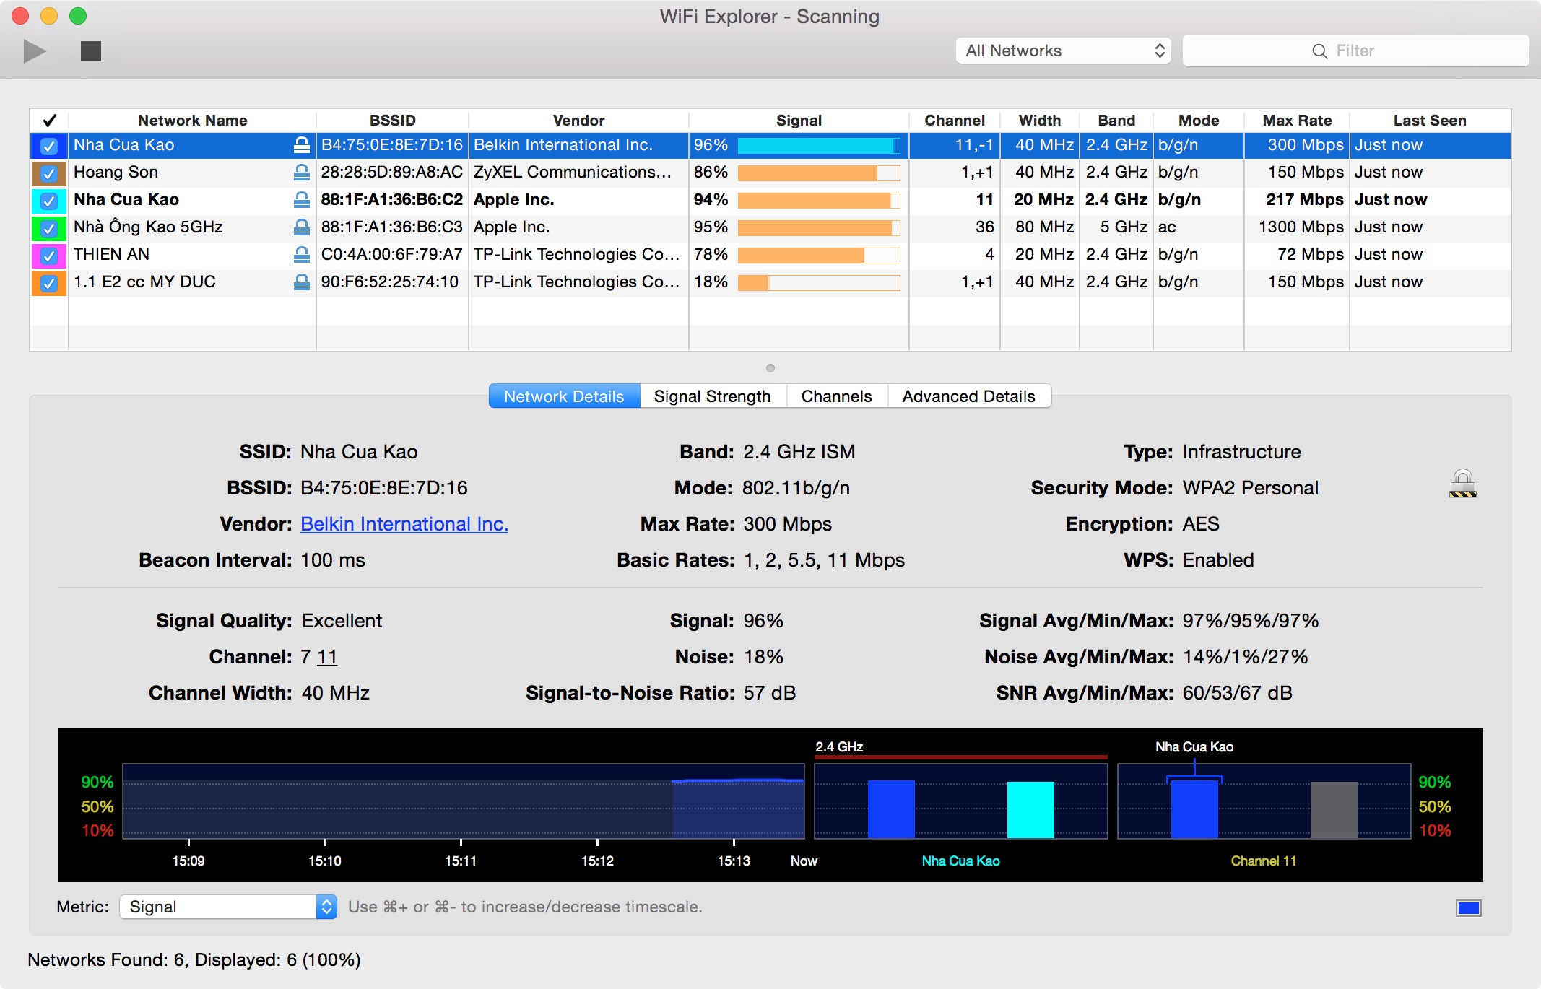Open the All Networks filter dropdown
The image size is (1541, 989).
(x=1060, y=49)
